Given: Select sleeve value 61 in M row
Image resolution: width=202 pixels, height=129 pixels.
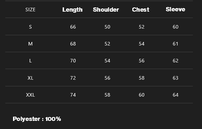Looking at the screenshot, I should (176, 44).
